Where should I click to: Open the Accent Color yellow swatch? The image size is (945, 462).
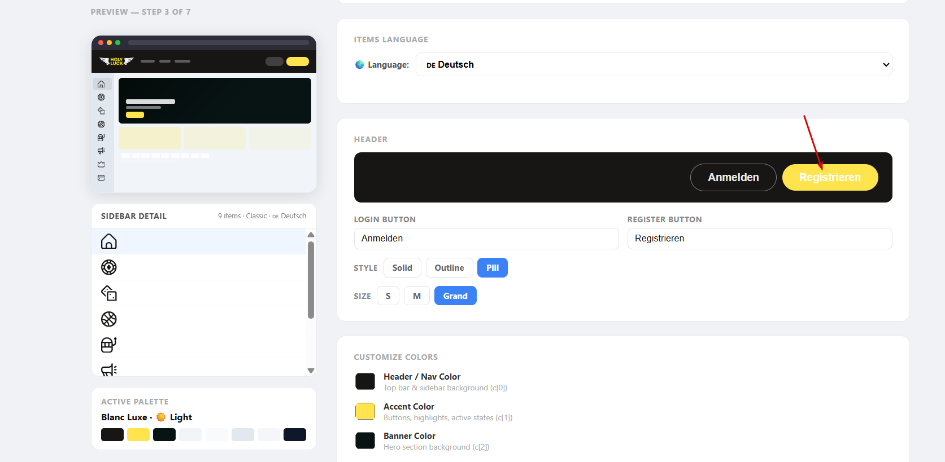coord(365,411)
